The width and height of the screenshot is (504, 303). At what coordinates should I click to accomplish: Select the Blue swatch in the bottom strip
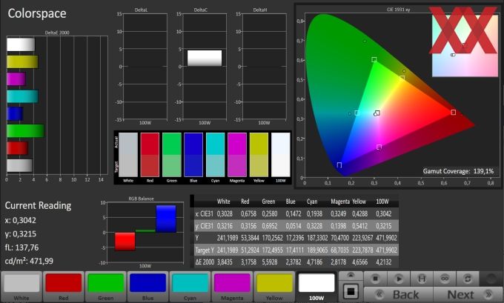(x=147, y=286)
